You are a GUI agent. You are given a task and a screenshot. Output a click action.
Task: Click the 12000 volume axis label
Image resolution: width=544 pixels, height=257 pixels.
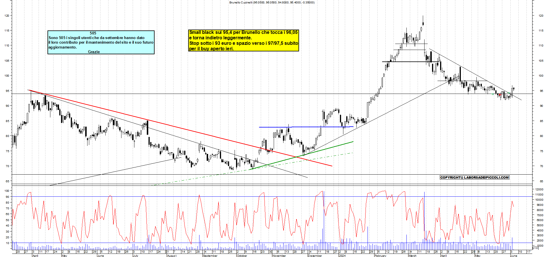(539, 190)
